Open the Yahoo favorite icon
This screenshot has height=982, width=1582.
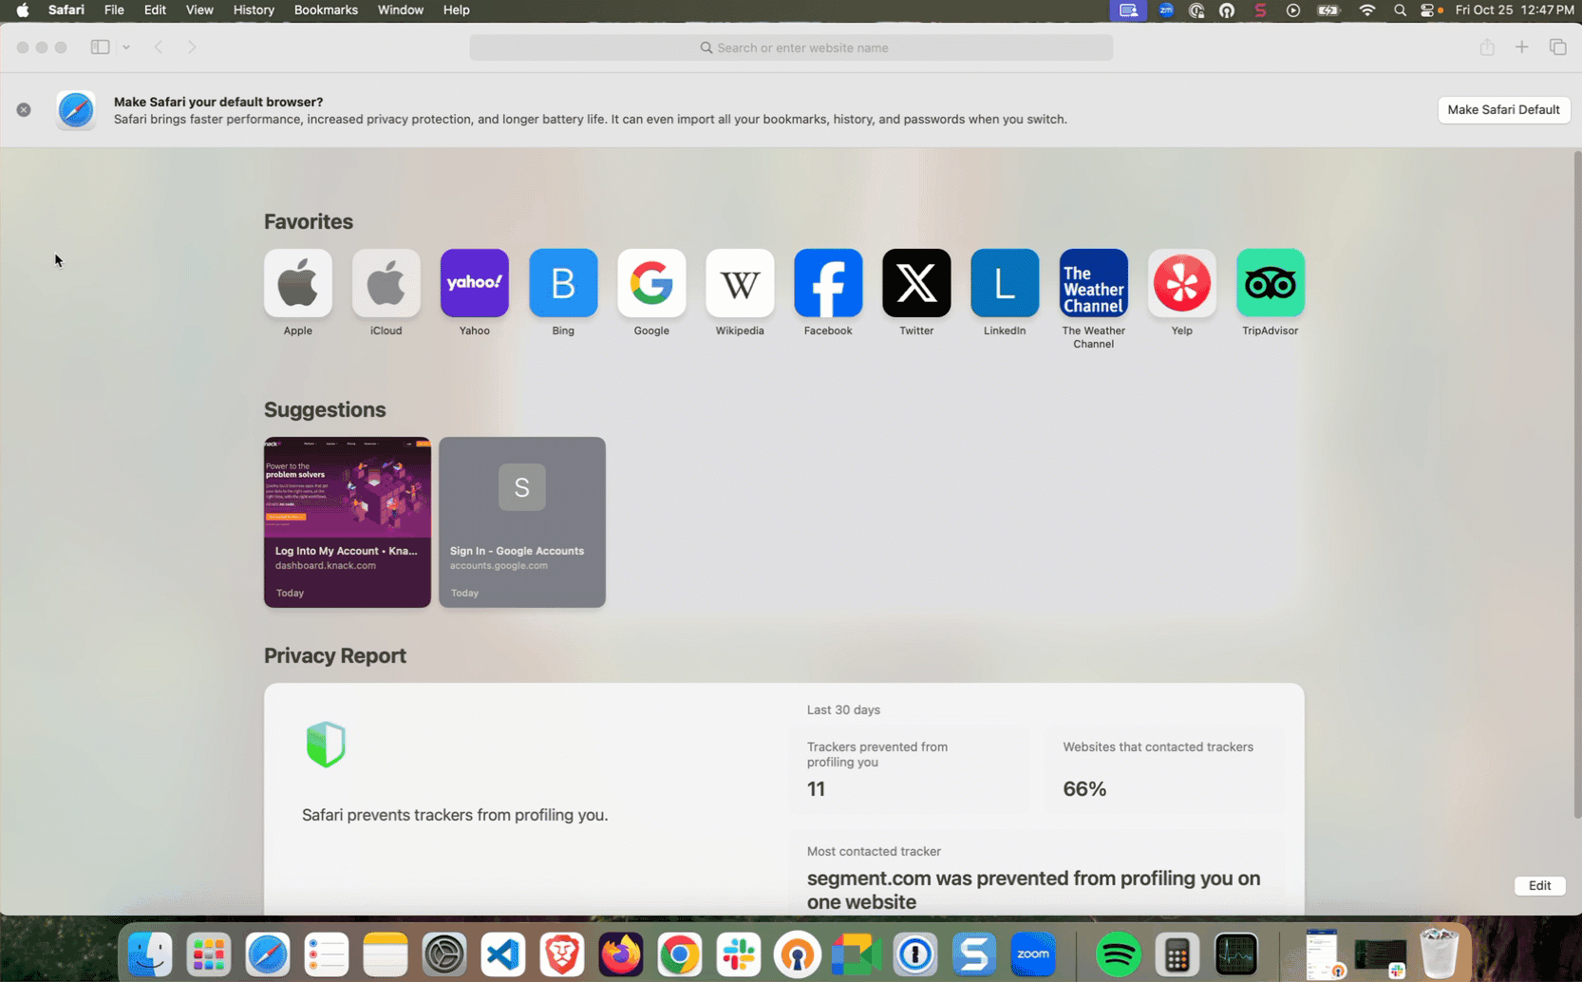(x=474, y=283)
